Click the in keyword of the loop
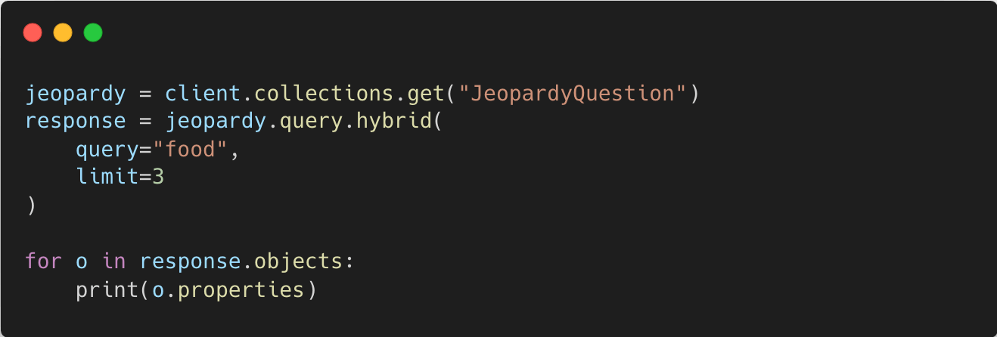The width and height of the screenshot is (997, 337). (x=113, y=261)
